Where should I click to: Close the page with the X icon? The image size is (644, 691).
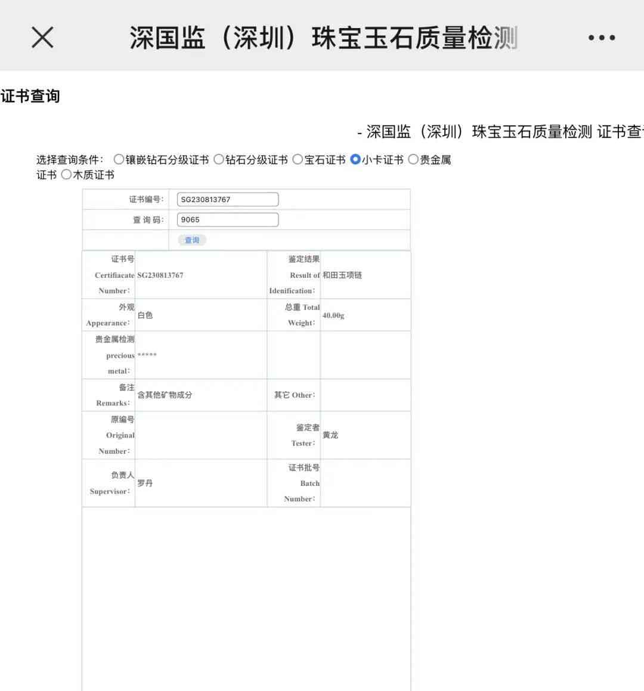click(x=43, y=37)
